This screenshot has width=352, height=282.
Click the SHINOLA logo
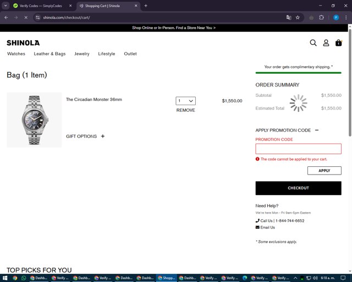point(23,43)
